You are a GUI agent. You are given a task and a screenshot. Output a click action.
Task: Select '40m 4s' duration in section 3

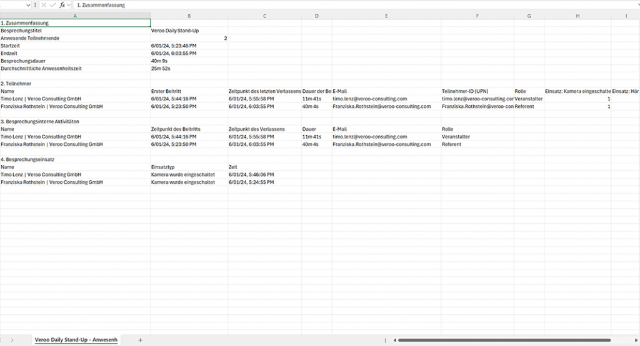click(317, 144)
